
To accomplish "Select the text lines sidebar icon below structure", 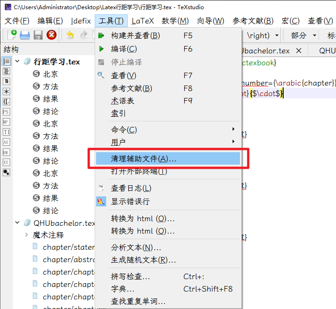I will [x=6, y=71].
